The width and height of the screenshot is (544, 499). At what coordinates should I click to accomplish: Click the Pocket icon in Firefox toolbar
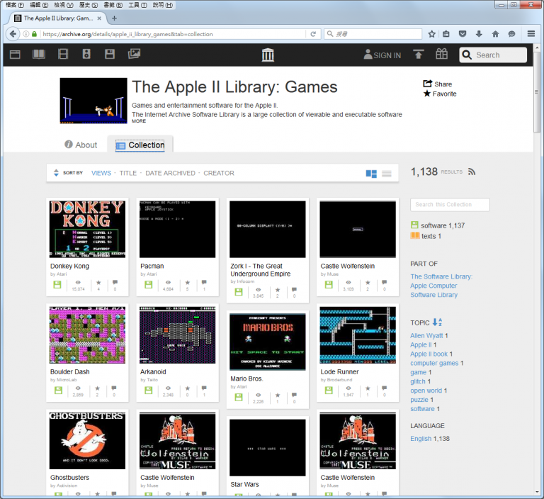coord(463,34)
